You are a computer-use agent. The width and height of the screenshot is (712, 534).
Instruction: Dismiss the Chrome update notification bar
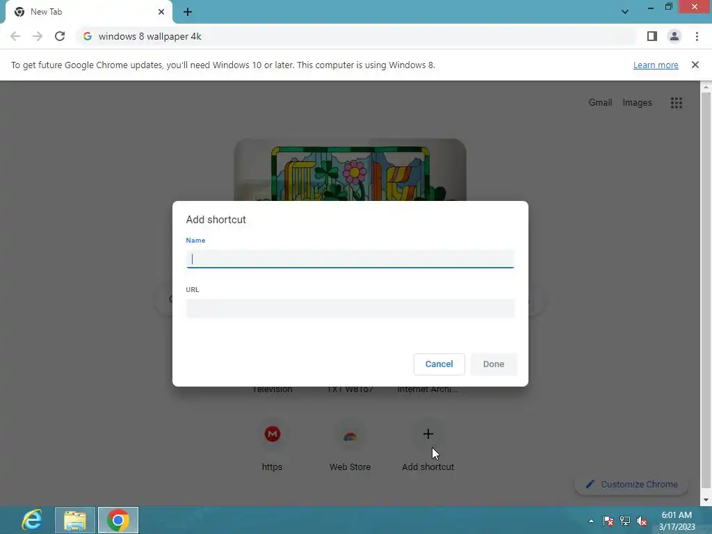(x=695, y=65)
